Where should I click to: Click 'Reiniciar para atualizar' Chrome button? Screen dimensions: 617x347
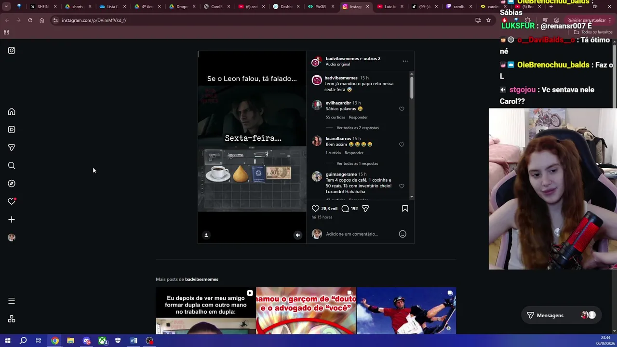586,20
